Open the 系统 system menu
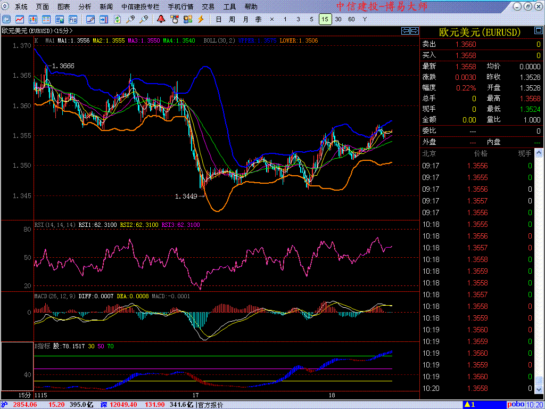This screenshot has width=545, height=409. pos(21,7)
